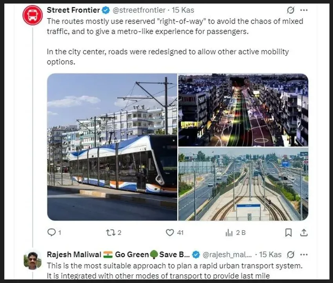Share the Street Frontier tweet
This screenshot has height=283, width=333.
point(304,233)
